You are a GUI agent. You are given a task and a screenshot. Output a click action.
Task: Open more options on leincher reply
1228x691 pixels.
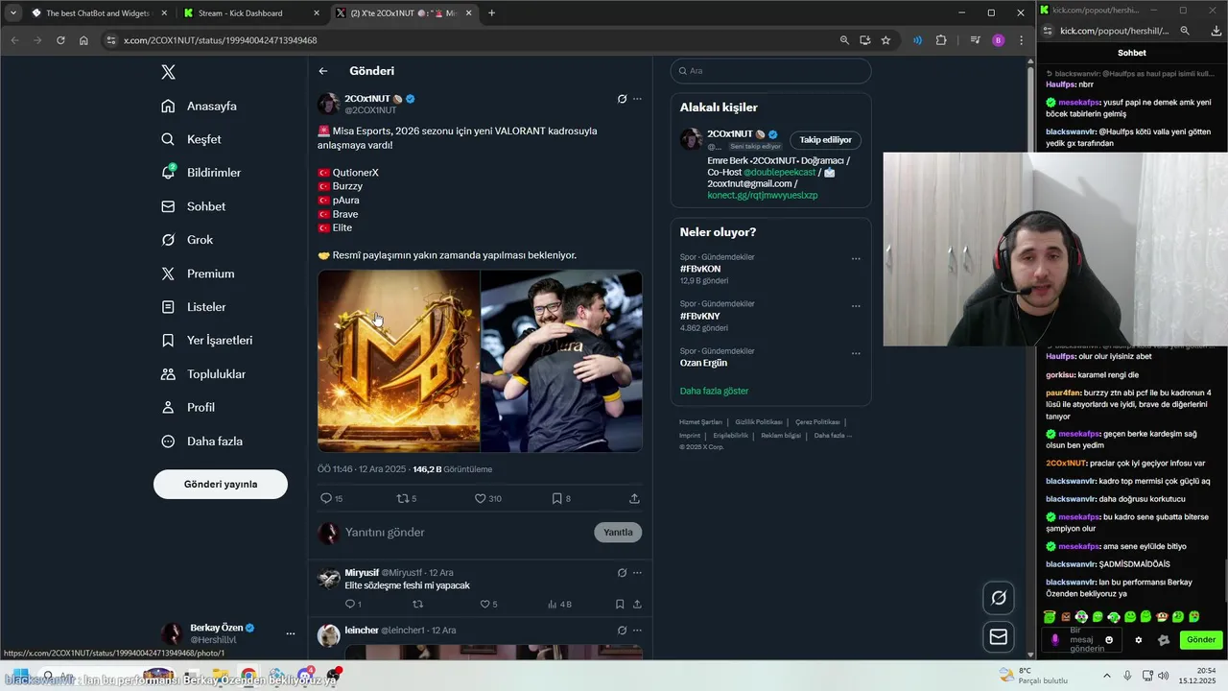637,631
